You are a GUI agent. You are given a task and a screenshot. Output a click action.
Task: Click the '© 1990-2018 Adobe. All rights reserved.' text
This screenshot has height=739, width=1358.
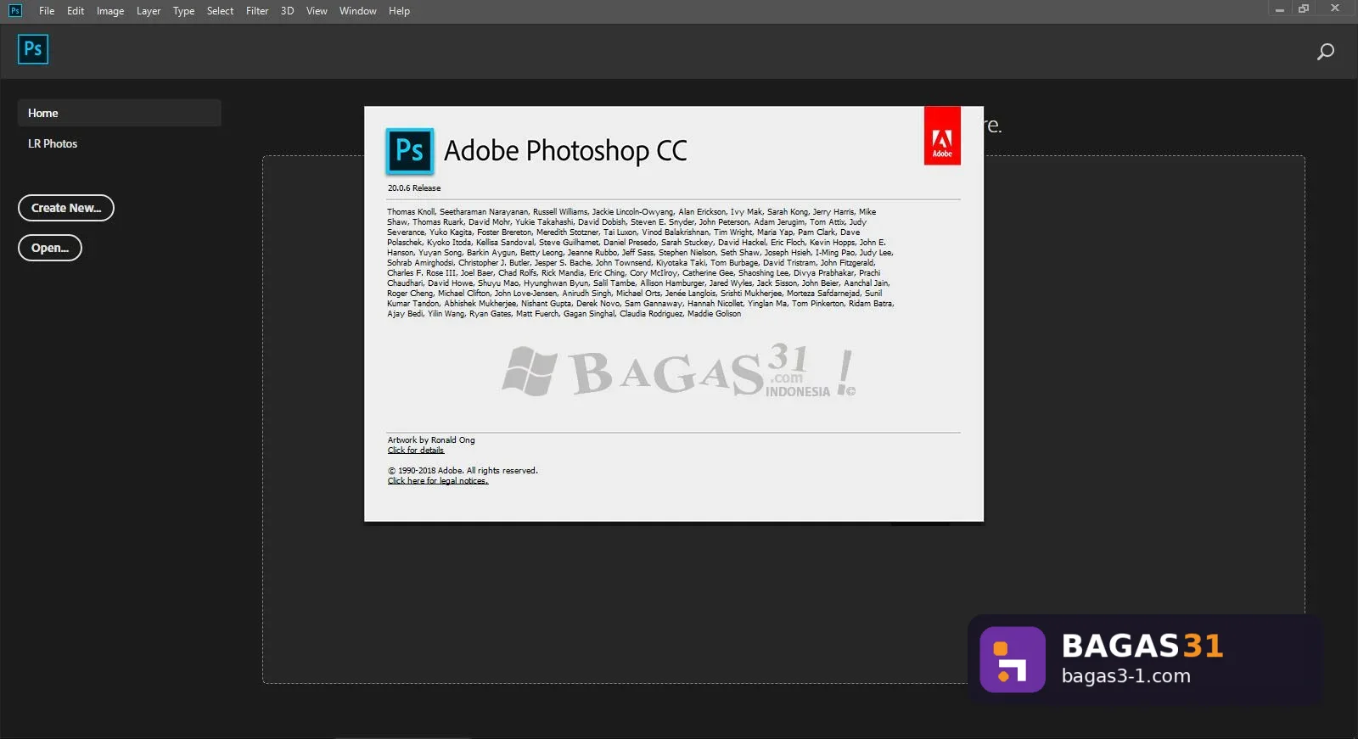tap(463, 471)
